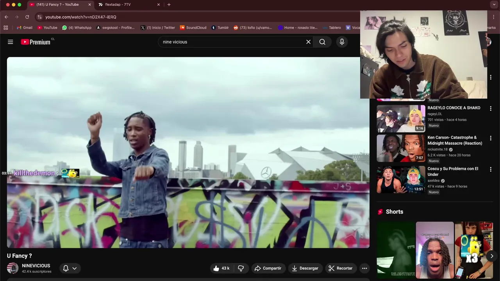Reload the current page

point(27,17)
